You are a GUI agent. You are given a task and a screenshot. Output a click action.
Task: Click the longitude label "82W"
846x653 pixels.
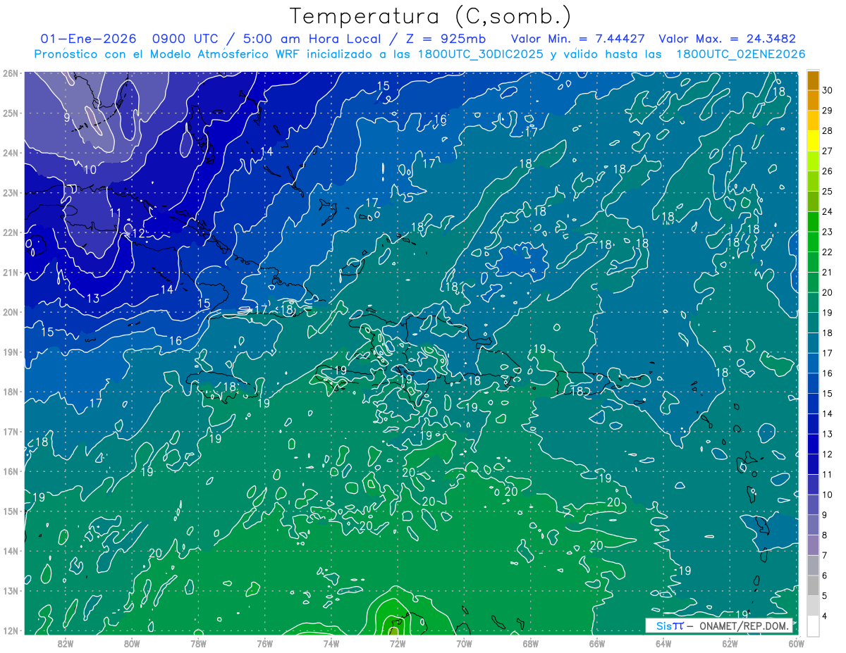(x=66, y=643)
